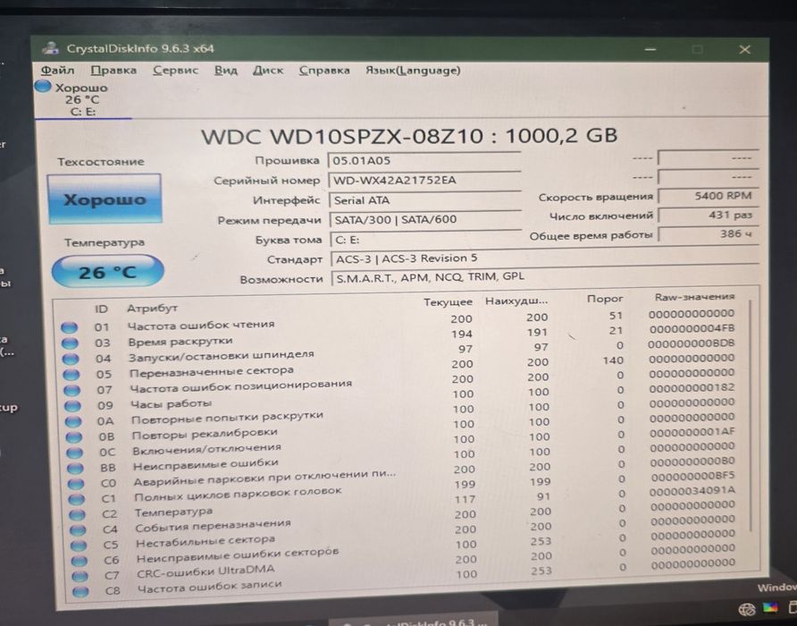Click status icon for C0 Аварийные парковки
The image size is (797, 626).
point(76,484)
